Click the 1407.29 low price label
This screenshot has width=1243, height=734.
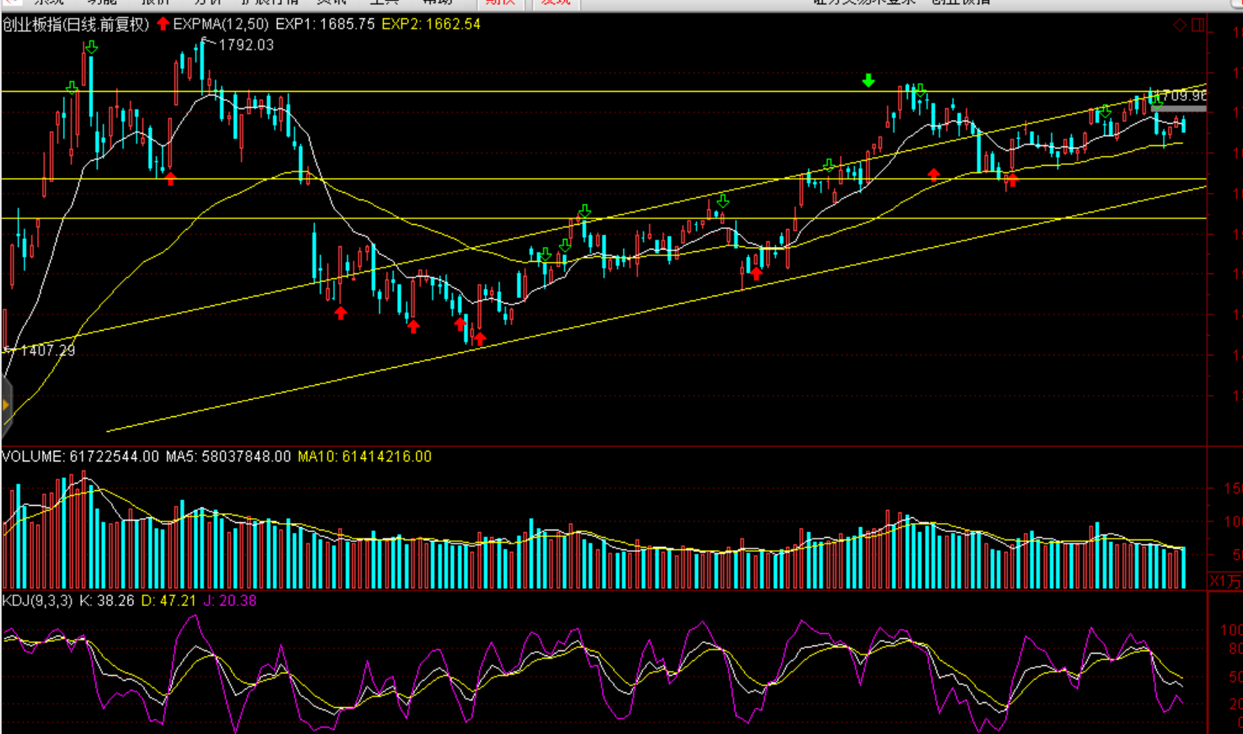(x=47, y=351)
